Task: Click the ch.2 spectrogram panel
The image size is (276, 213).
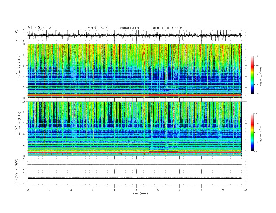Action: 134,128
